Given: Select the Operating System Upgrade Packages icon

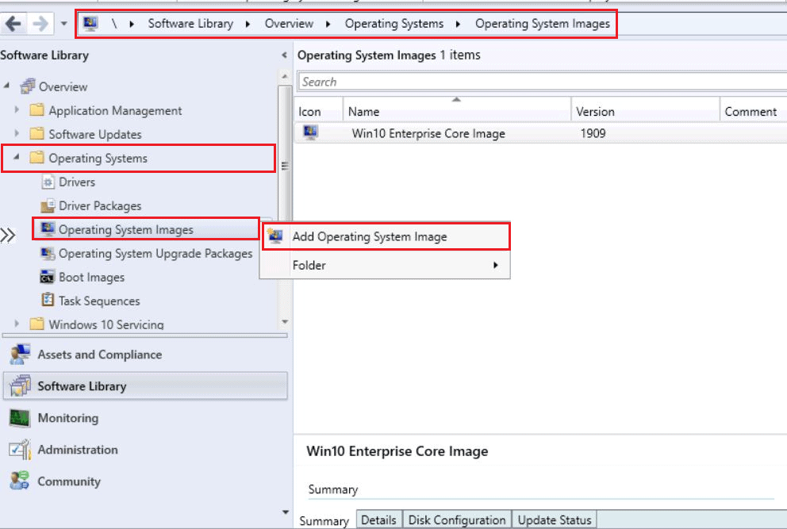Looking at the screenshot, I should [48, 253].
